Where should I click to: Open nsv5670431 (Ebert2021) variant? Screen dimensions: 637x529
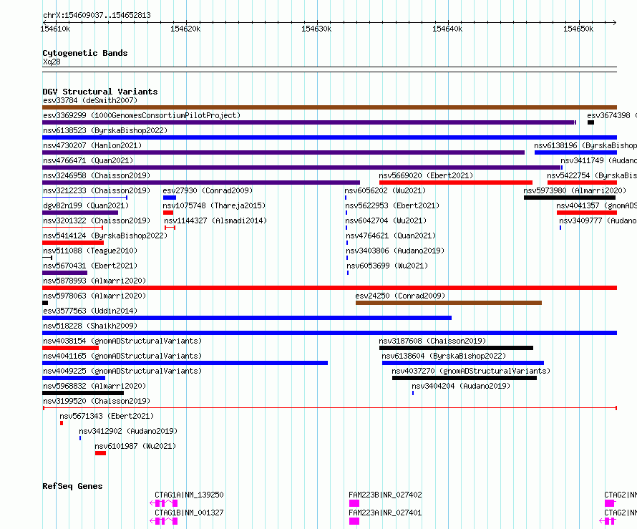pyautogui.click(x=90, y=266)
